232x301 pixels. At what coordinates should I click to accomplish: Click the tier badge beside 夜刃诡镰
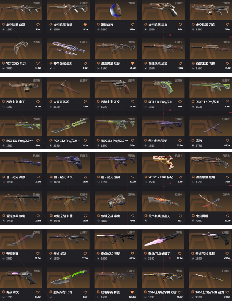click(x=3, y=253)
